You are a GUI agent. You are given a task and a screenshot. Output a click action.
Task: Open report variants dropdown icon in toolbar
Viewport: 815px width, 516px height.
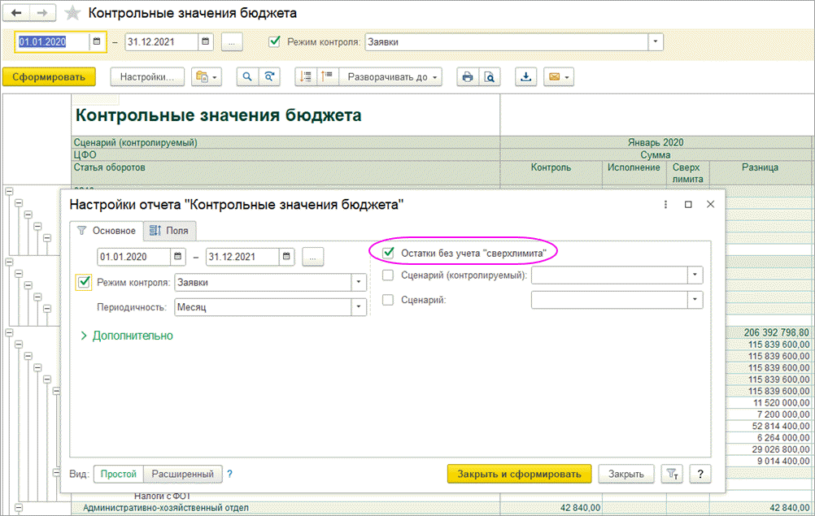click(x=207, y=77)
